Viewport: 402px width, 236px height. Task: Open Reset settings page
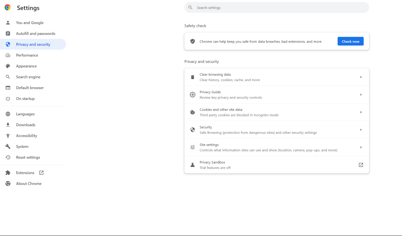pos(28,158)
